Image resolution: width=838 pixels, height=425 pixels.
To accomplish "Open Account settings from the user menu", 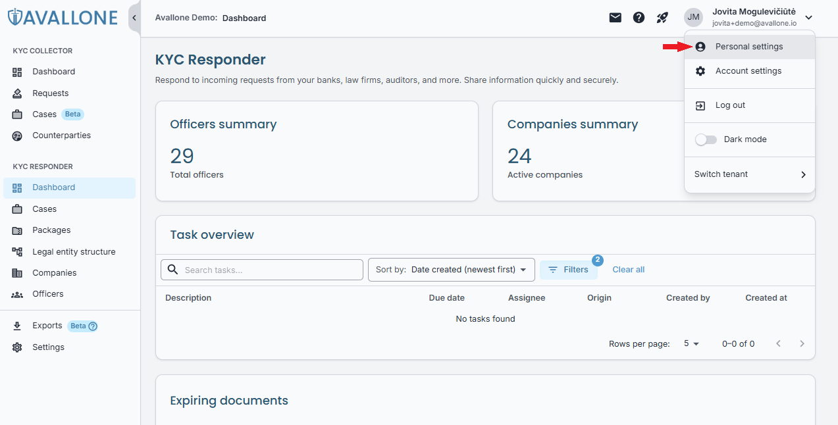I will pyautogui.click(x=750, y=71).
